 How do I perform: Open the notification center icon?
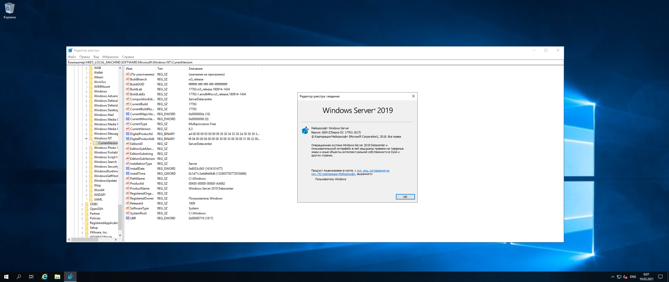[660, 277]
